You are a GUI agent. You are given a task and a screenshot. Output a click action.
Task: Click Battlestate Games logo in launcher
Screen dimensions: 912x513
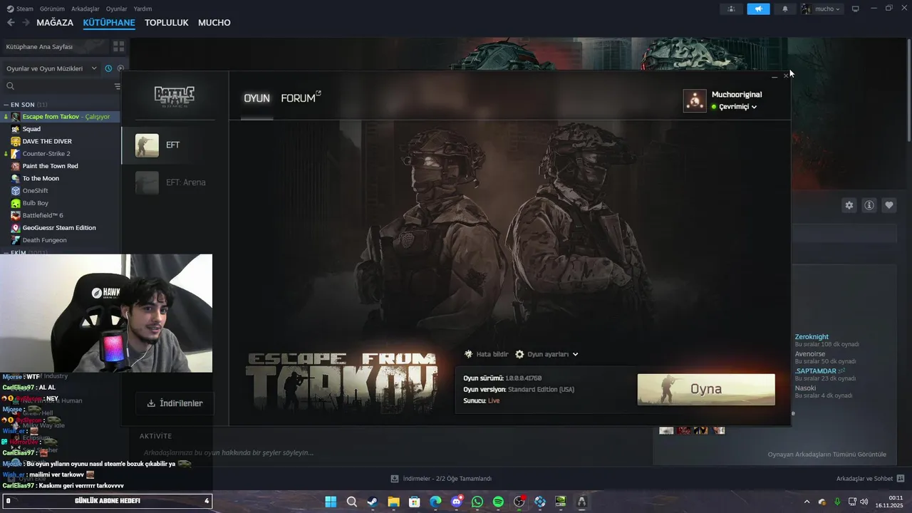tap(175, 95)
